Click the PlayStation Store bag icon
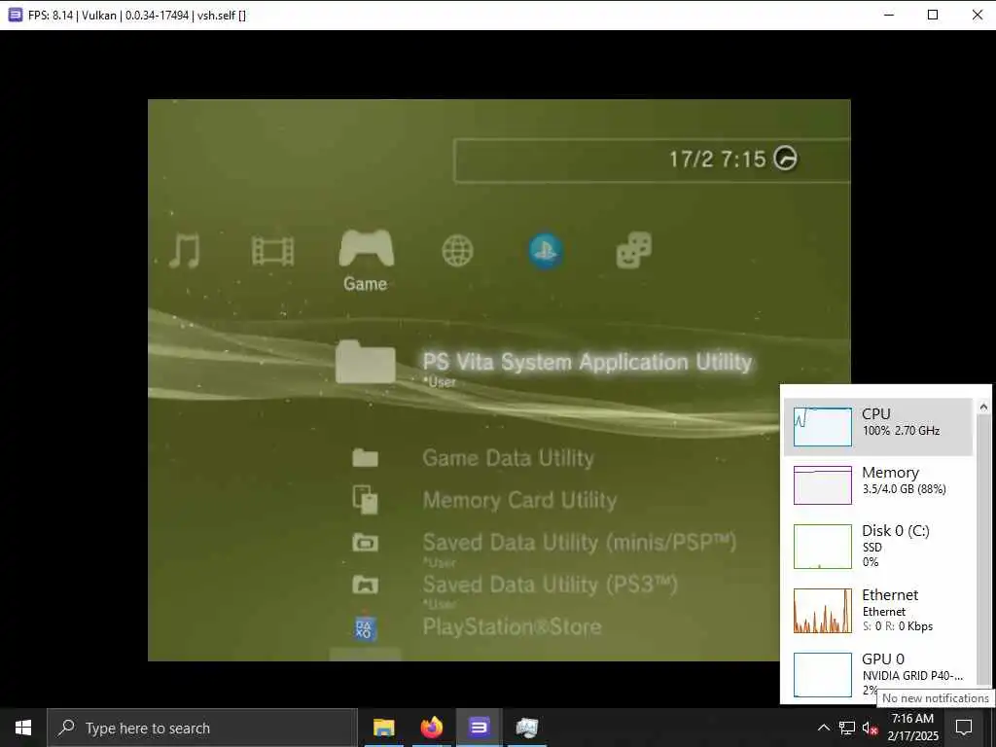 click(x=366, y=628)
